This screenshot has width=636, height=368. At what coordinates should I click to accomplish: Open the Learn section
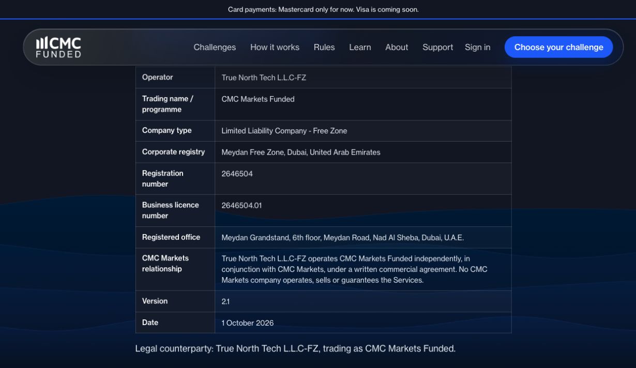point(360,47)
